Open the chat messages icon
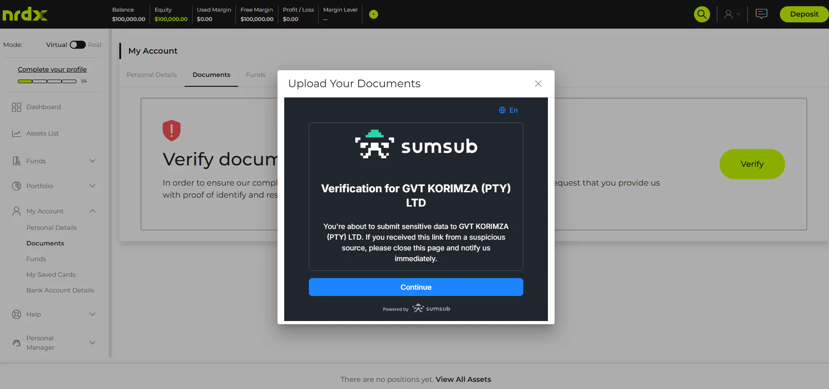 coord(762,14)
